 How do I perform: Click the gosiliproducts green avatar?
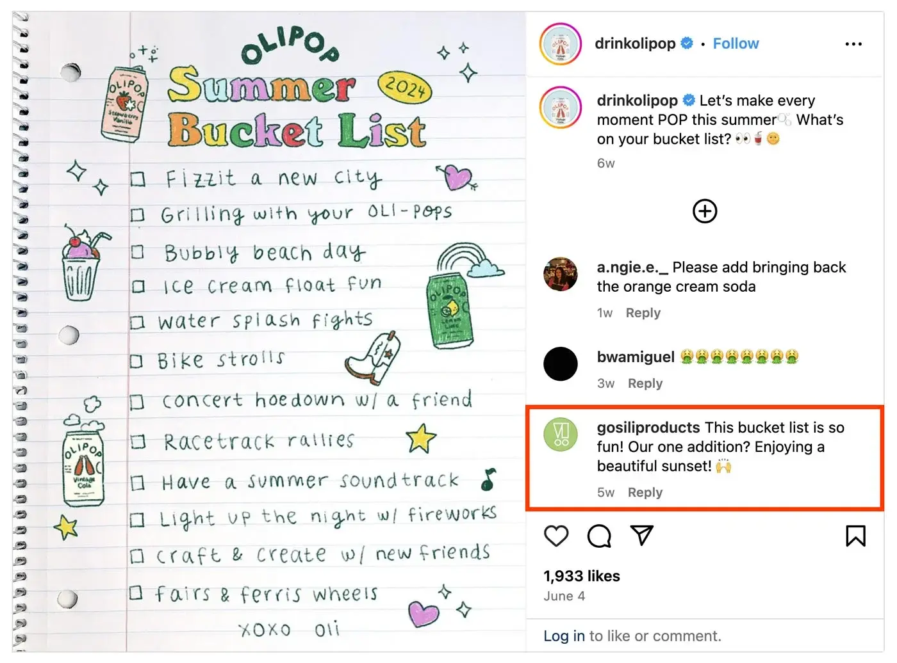(561, 434)
